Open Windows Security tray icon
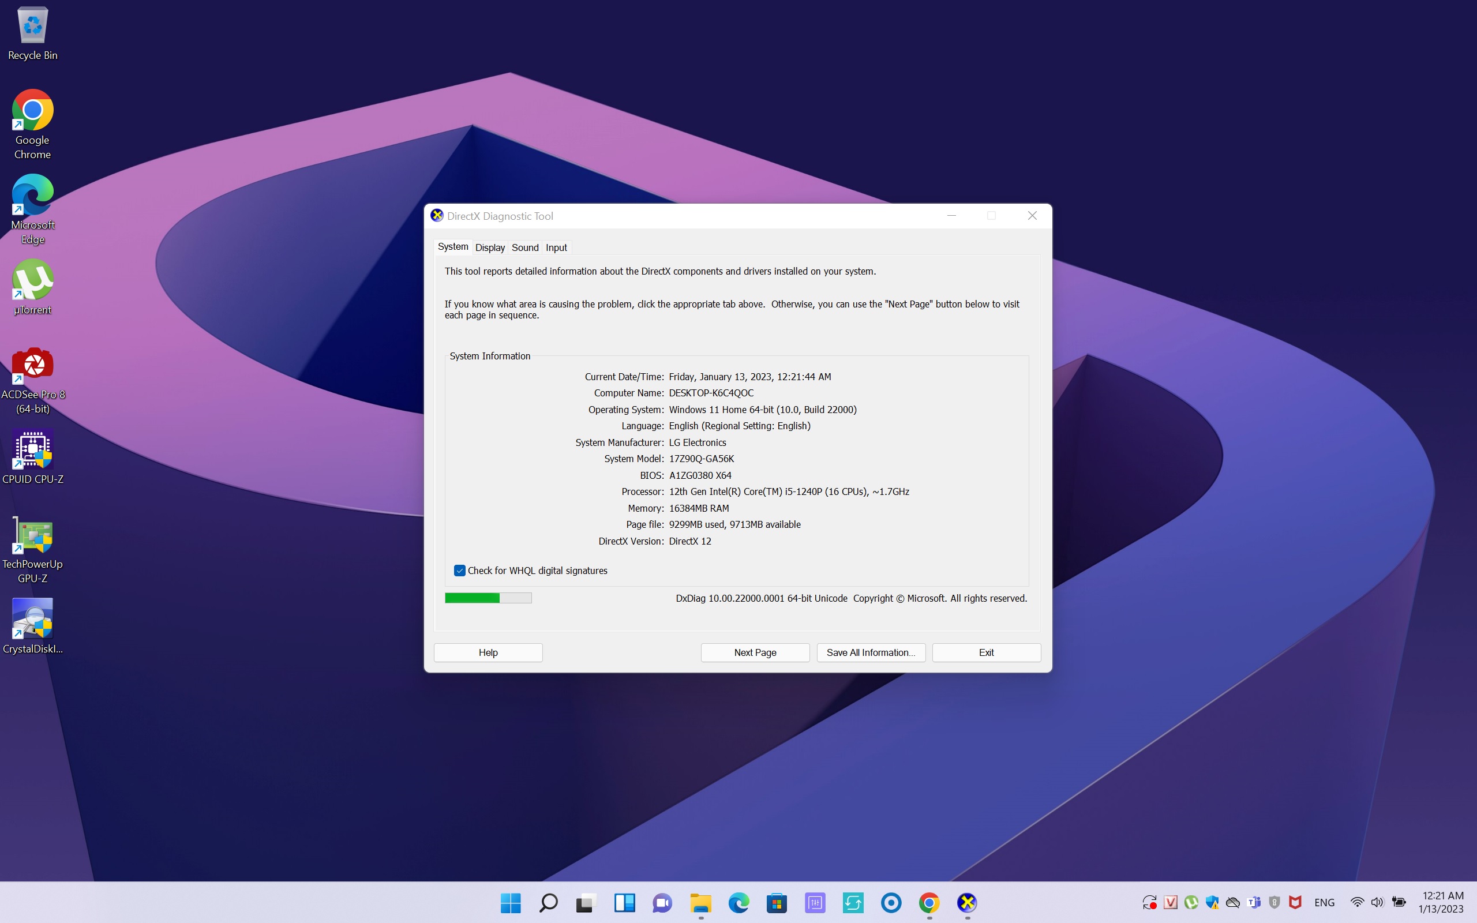This screenshot has height=923, width=1477. [1212, 902]
